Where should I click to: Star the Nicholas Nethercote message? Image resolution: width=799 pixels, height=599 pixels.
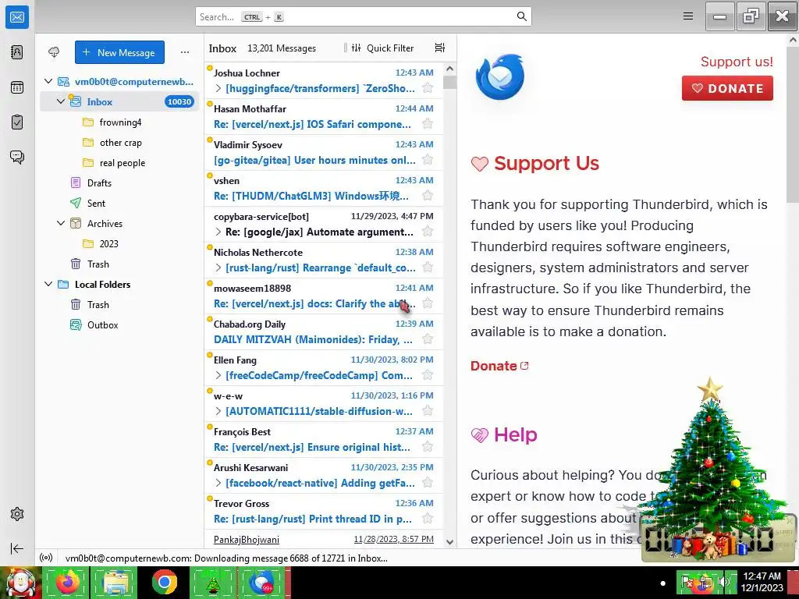point(428,268)
